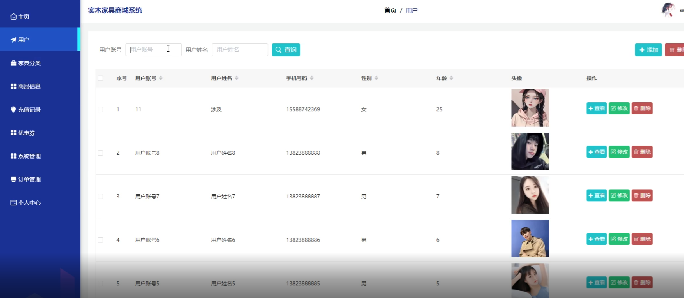
Task: Click the card icon beside 个人中心
Action: pyautogui.click(x=13, y=203)
